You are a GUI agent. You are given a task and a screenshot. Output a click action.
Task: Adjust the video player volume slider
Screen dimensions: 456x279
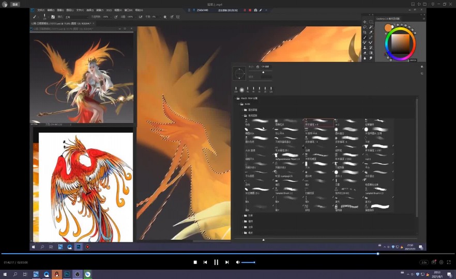point(248,262)
